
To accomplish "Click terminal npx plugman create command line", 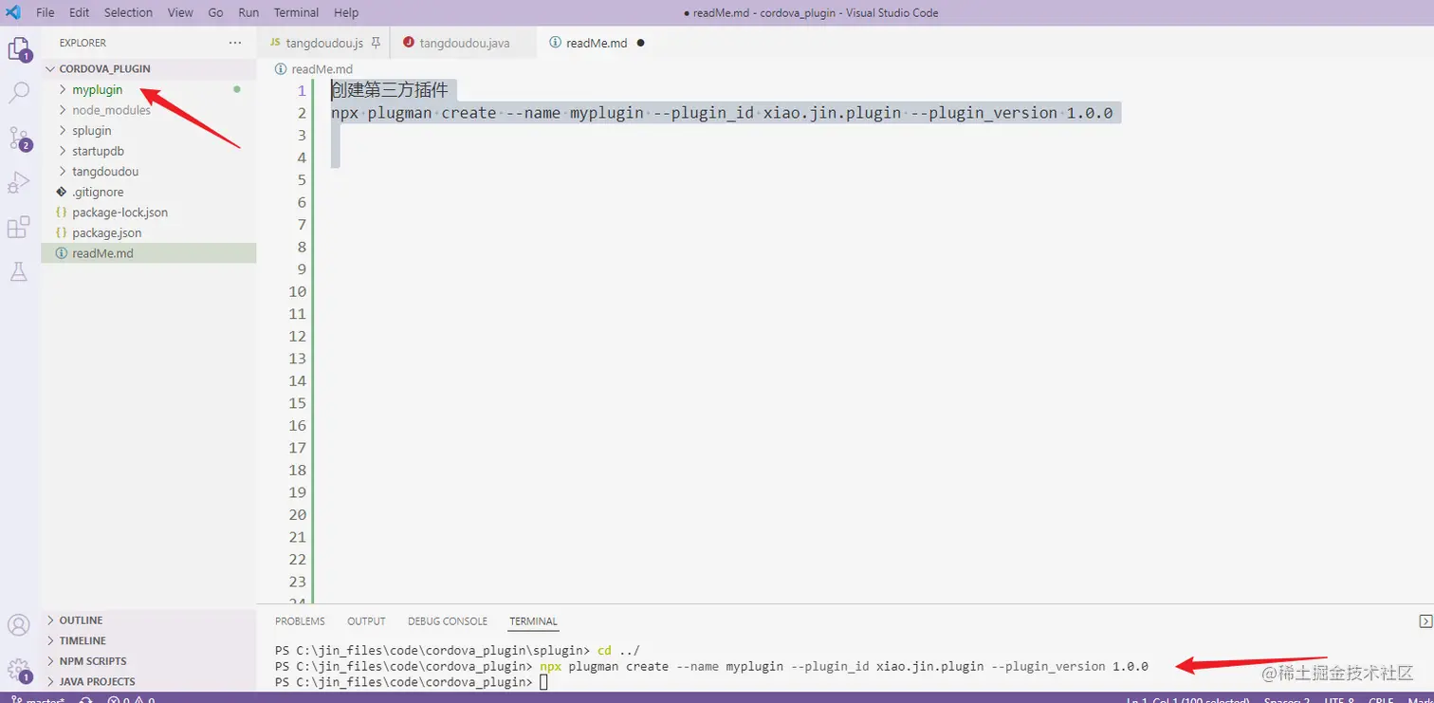I will tap(711, 666).
